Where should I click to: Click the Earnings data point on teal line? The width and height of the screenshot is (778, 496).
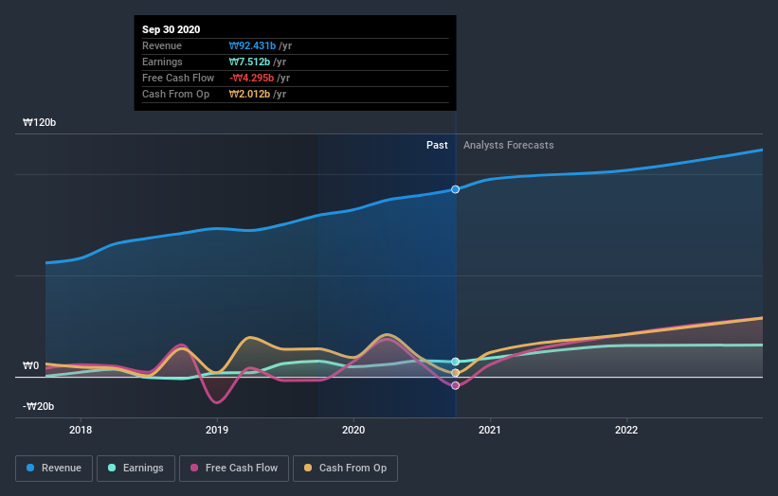coord(455,362)
